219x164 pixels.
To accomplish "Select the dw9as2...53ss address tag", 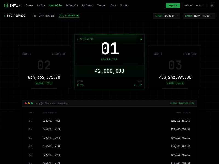I will coord(44,83).
